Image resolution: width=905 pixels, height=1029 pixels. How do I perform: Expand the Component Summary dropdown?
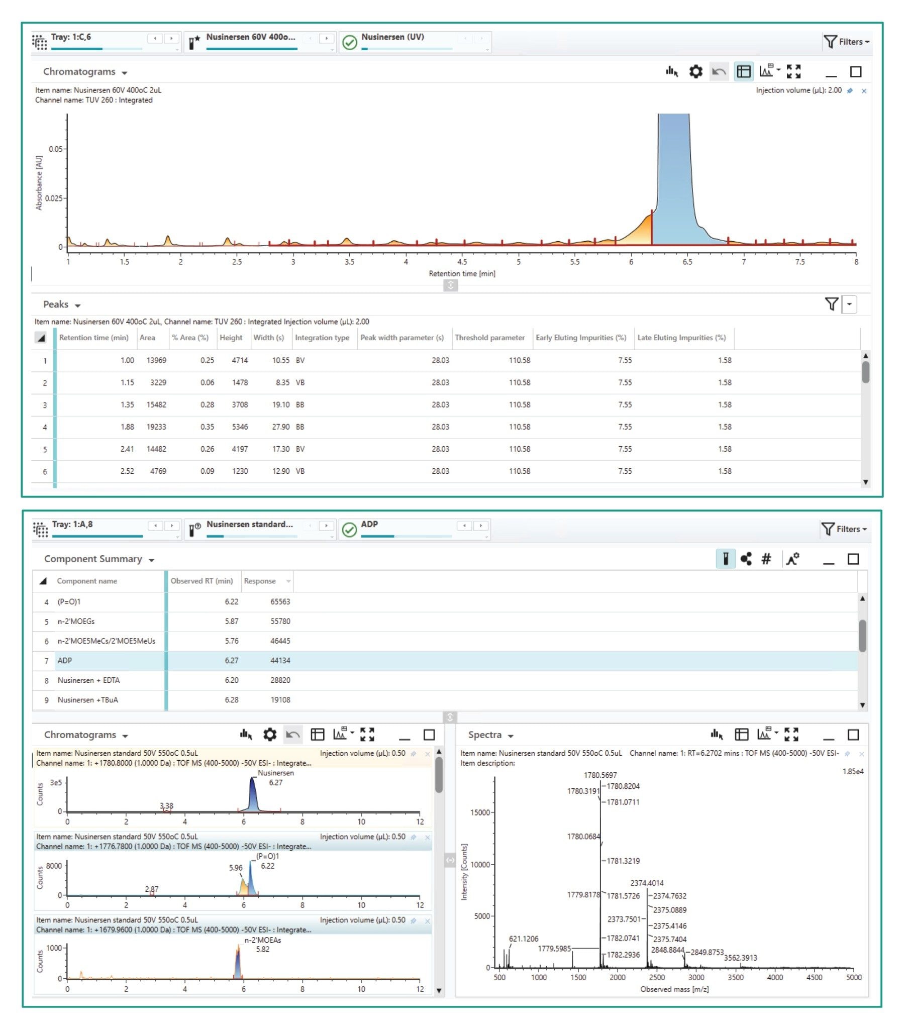pos(151,560)
